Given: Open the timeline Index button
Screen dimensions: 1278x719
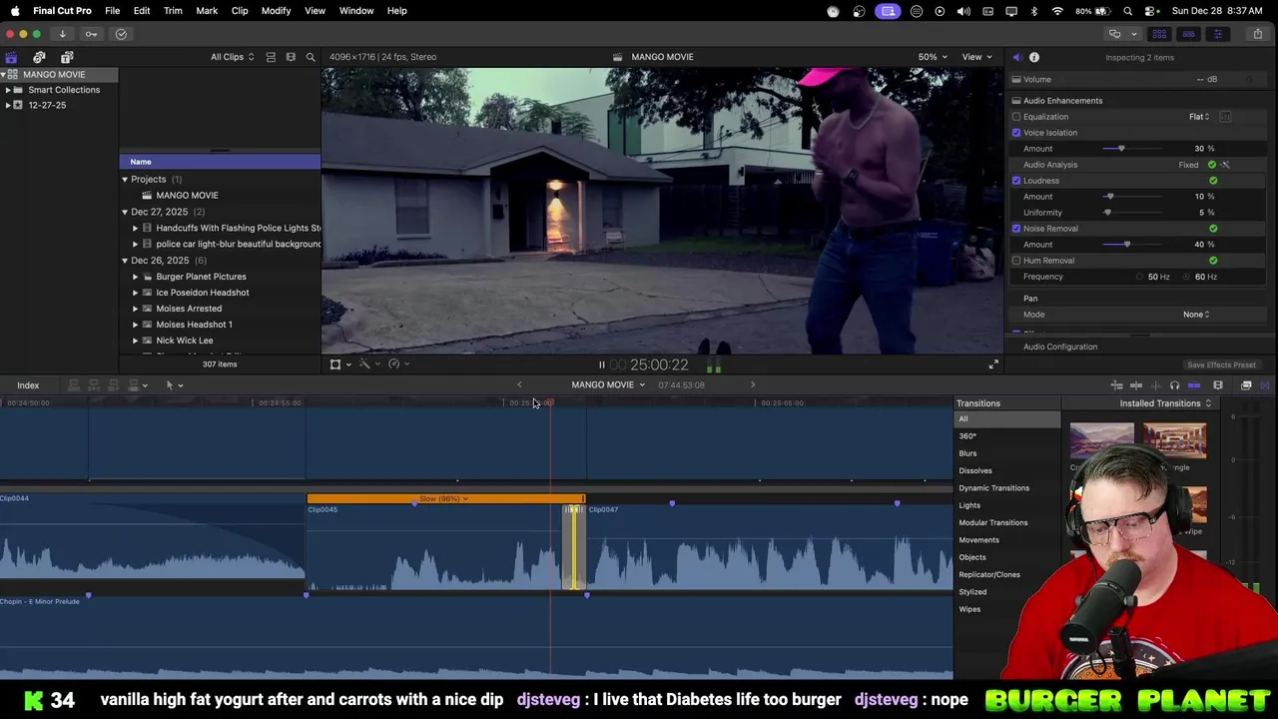Looking at the screenshot, I should [28, 385].
